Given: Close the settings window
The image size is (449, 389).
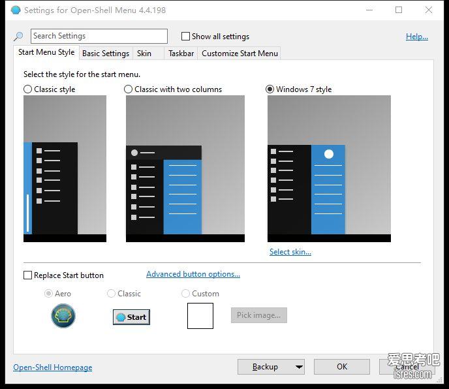Looking at the screenshot, I should [429, 10].
